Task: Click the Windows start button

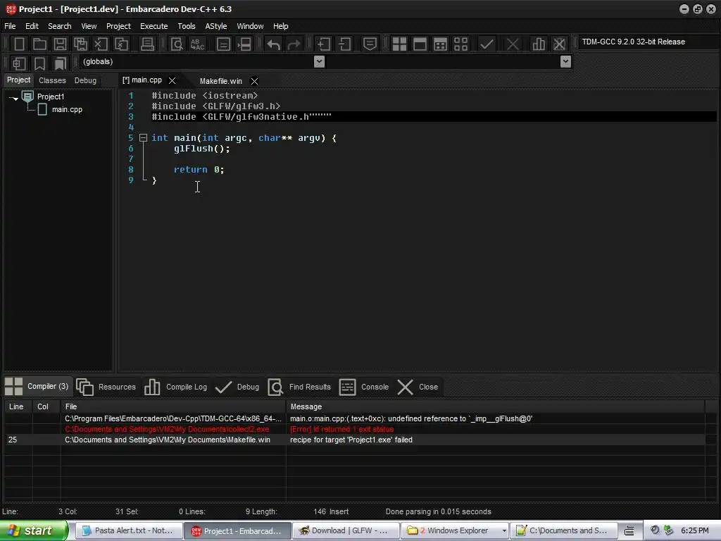Action: [x=34, y=530]
